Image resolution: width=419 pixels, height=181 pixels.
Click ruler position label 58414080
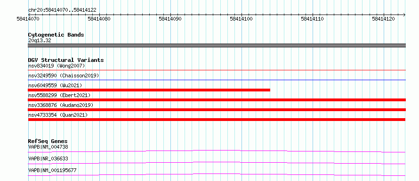click(x=99, y=19)
